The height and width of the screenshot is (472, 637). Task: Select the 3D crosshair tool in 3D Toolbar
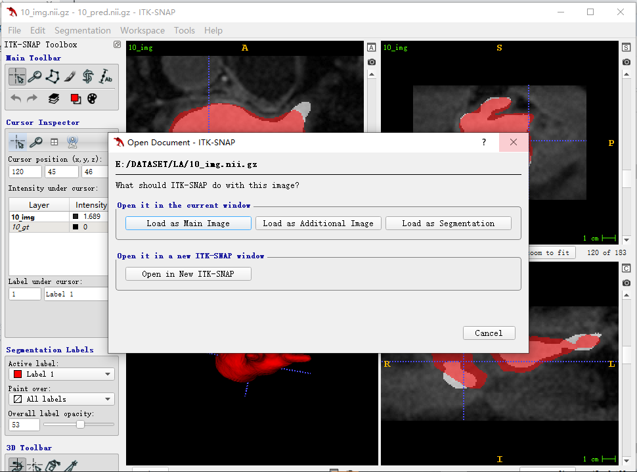pos(35,465)
